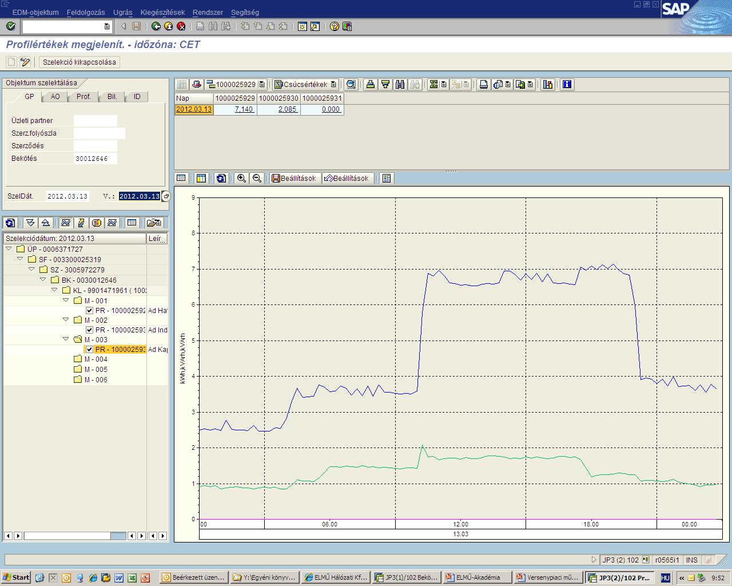Viewport: 732px width, 586px height.
Task: Open ELMŰ-Akadémia window from taskbar
Action: (x=476, y=577)
